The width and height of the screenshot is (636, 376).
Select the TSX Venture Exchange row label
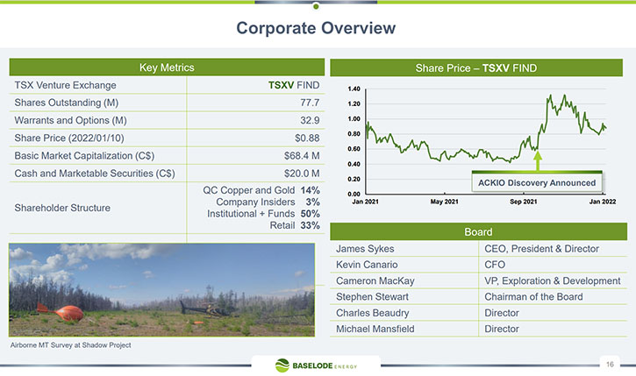coord(65,85)
